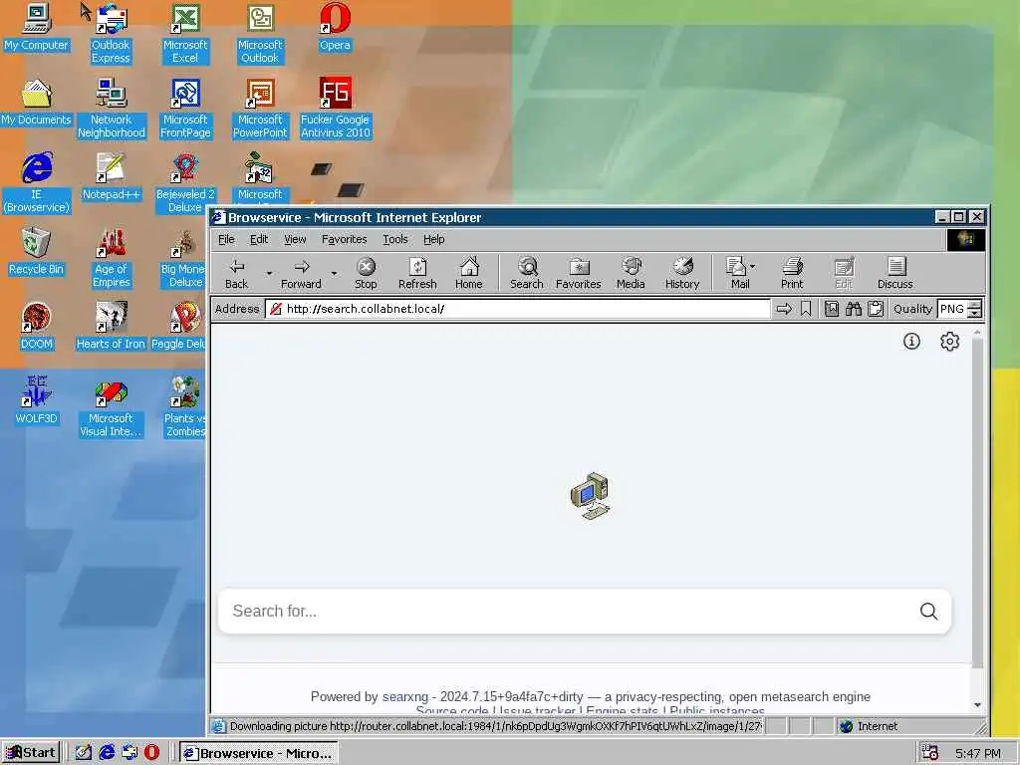This screenshot has width=1020, height=765.
Task: Open the Tools menu
Action: pos(394,239)
